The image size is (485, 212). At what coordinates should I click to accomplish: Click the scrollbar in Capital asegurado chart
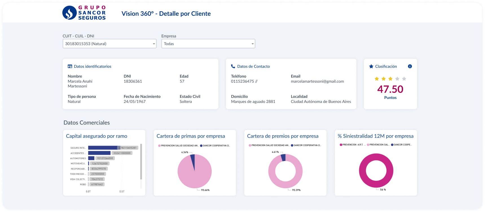[x=141, y=162]
